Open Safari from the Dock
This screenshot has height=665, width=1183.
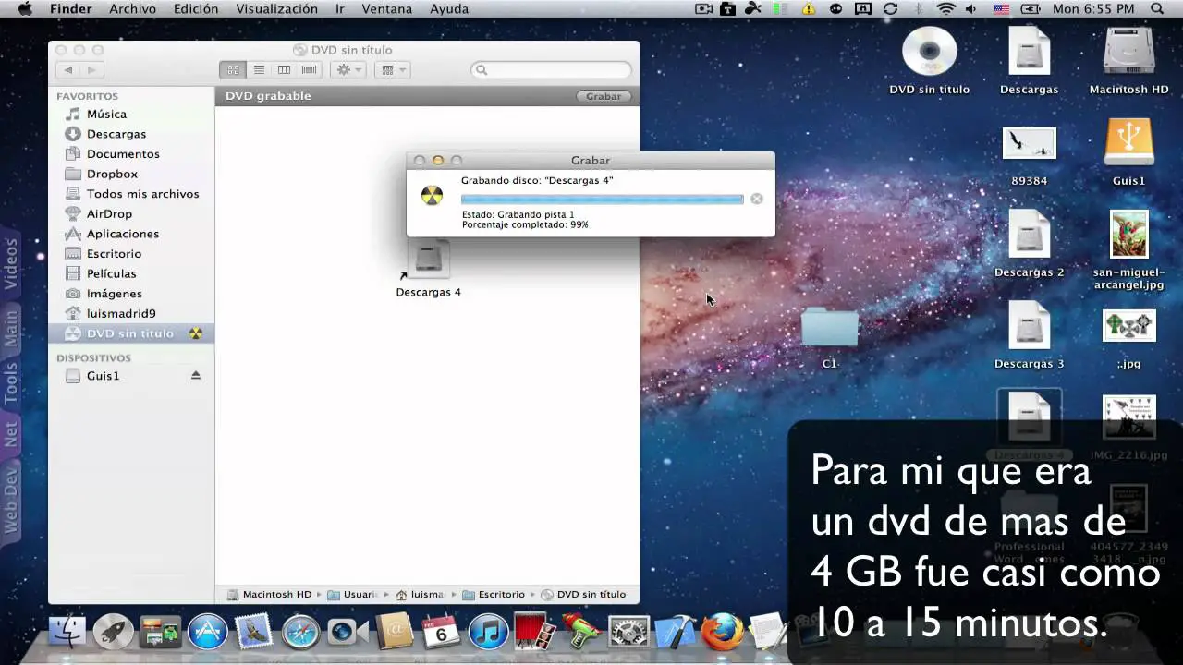[x=300, y=632]
